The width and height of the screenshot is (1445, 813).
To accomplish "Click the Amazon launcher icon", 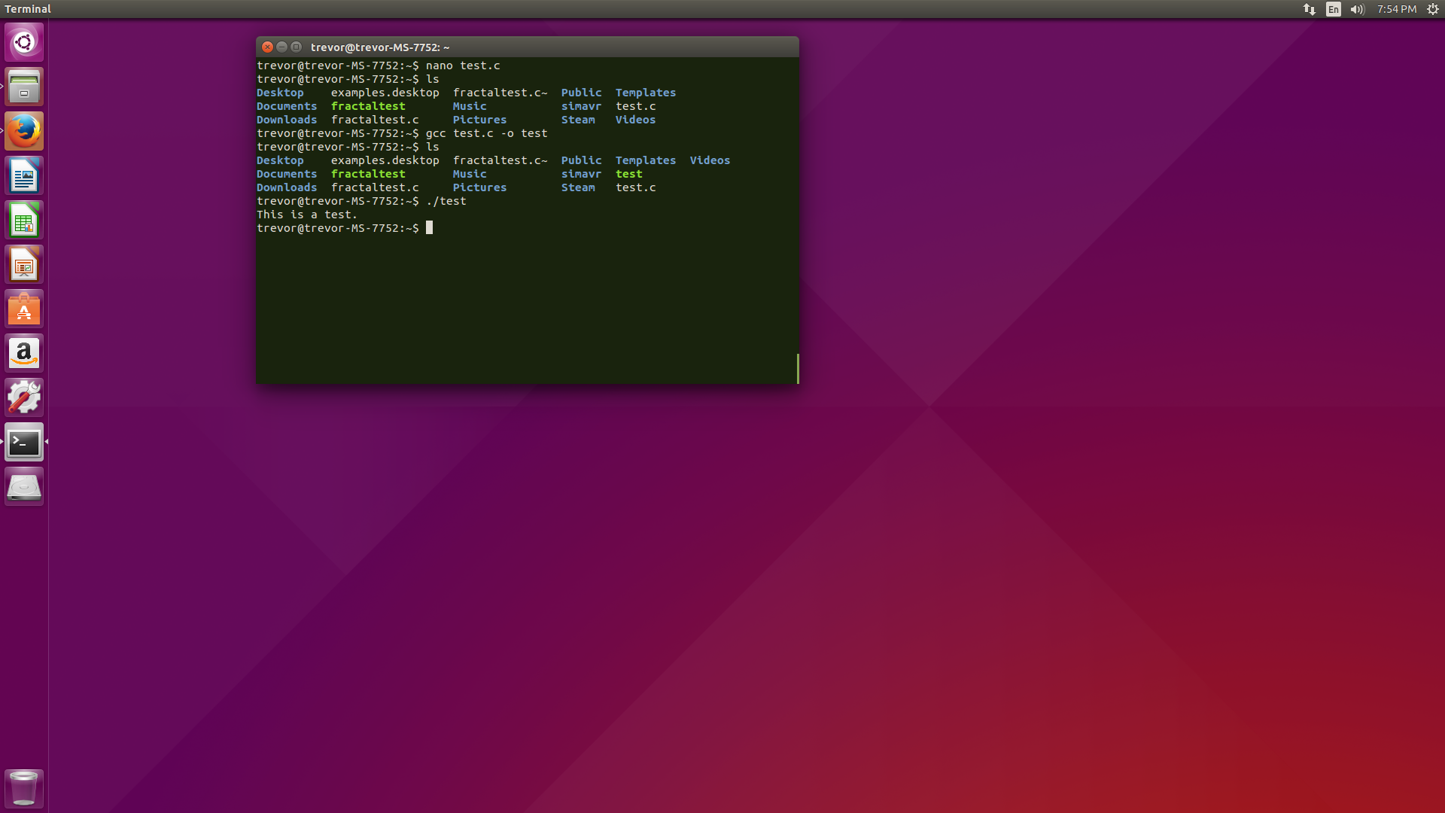I will [x=24, y=354].
